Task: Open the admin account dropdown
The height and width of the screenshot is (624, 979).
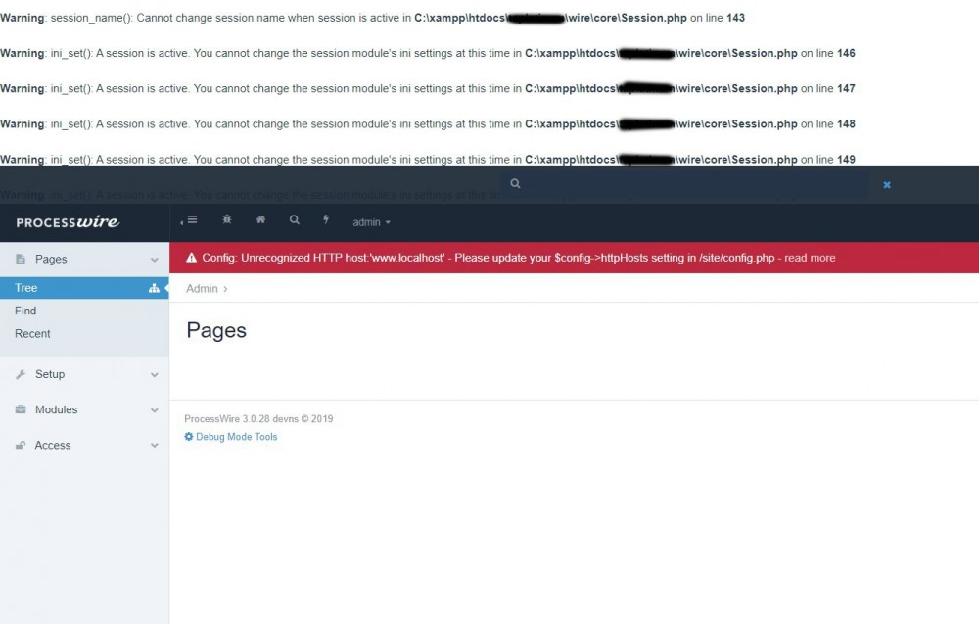Action: tap(371, 222)
